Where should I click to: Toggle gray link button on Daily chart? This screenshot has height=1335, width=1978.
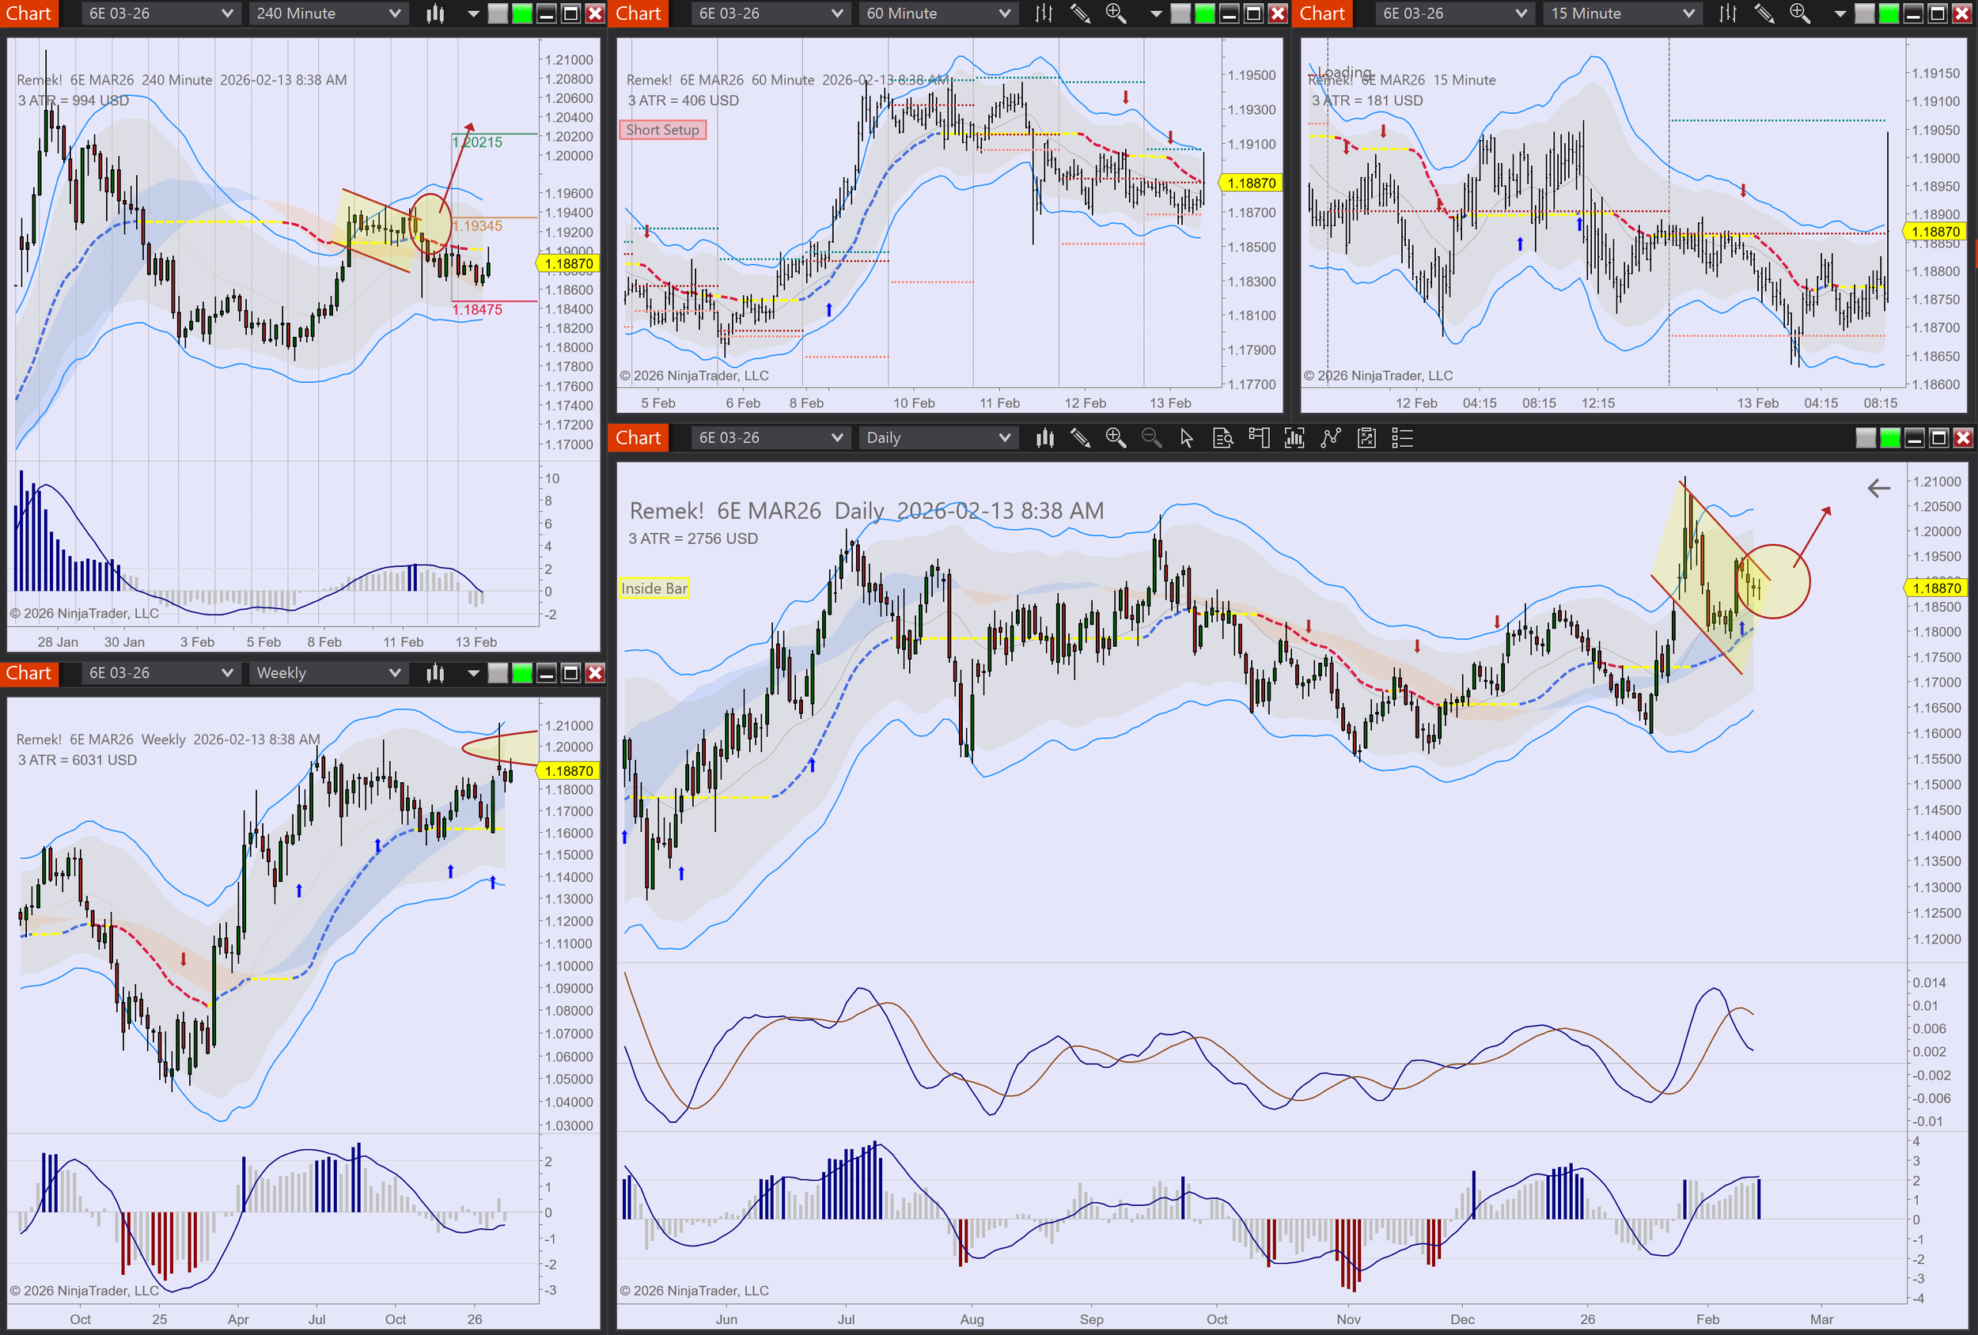pos(1865,438)
